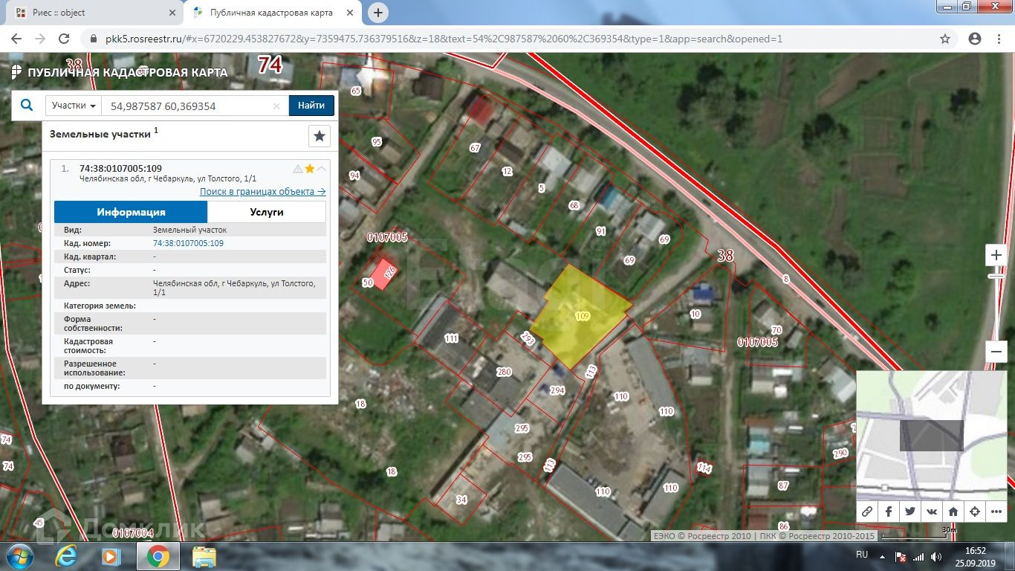Click the RU language indicator
The image size is (1015, 571).
click(862, 555)
